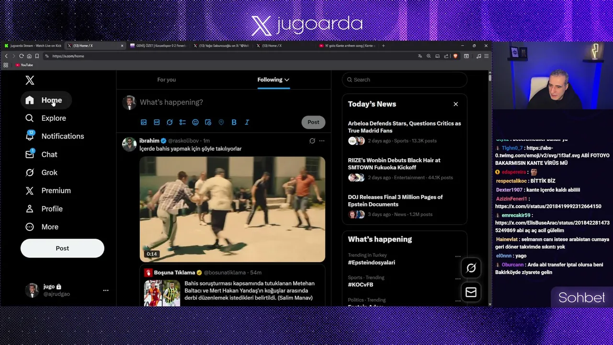Screen dimensions: 613x345
Task: Open Explore in the left sidebar
Action: click(45, 118)
